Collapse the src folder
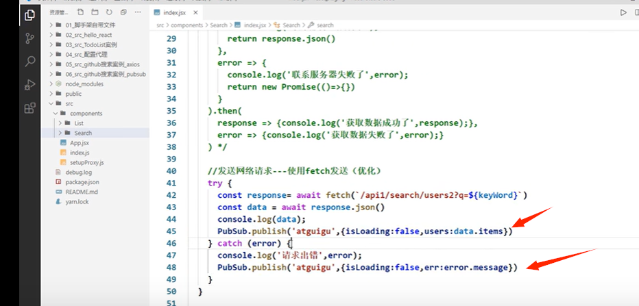This screenshot has width=639, height=306. [x=51, y=103]
